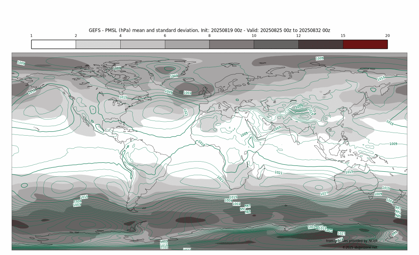
Task: Click the 1021 label in southern Indian Ocean
Action: click(279, 172)
